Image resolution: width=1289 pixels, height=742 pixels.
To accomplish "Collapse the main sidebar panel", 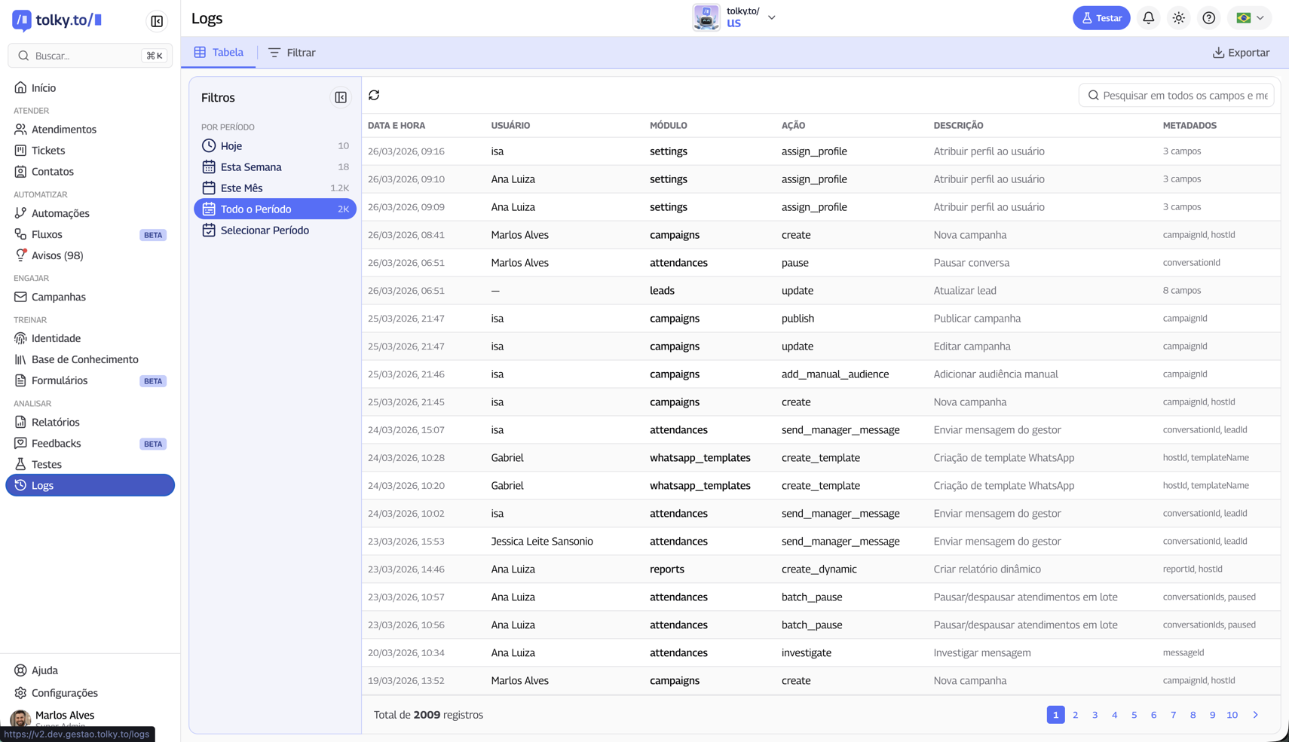I will [x=157, y=21].
